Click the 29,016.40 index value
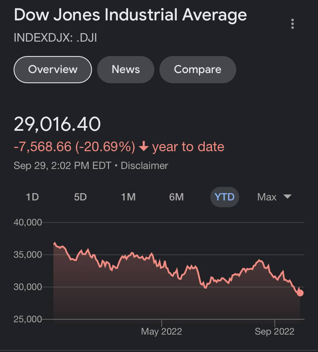 tap(57, 124)
